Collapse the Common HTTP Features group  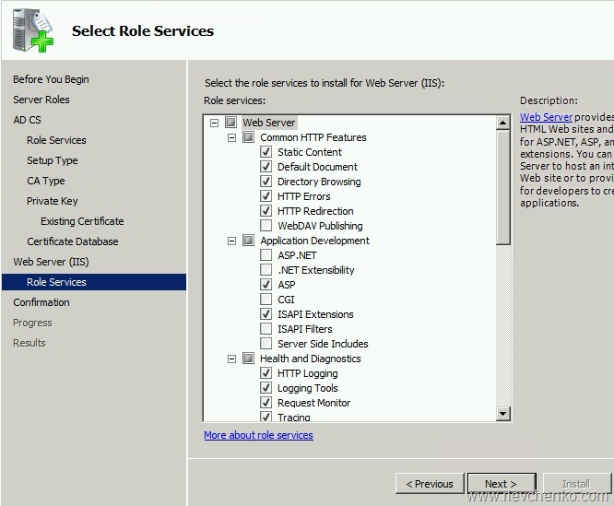231,137
